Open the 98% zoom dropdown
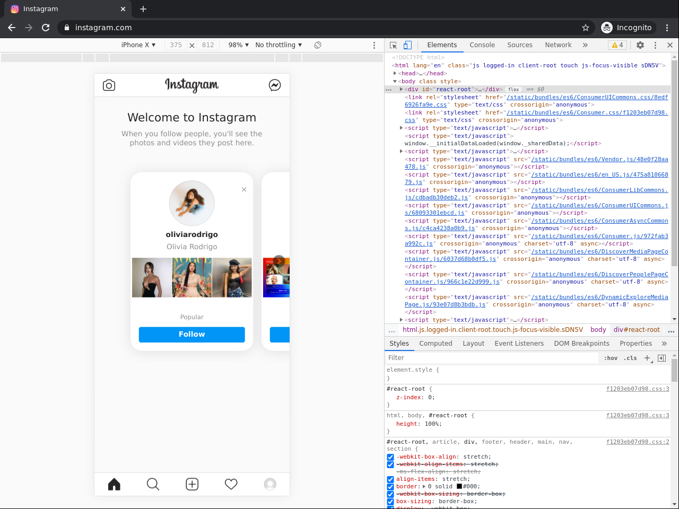Viewport: 679px width, 509px height. point(239,45)
